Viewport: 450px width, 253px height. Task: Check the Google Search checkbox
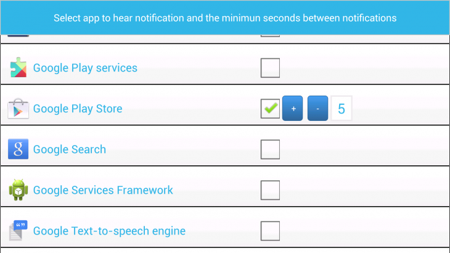pos(270,149)
